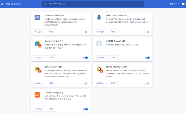Enable the Norton Security Toolbar extension
The image size is (186, 114).
(x=147, y=83)
